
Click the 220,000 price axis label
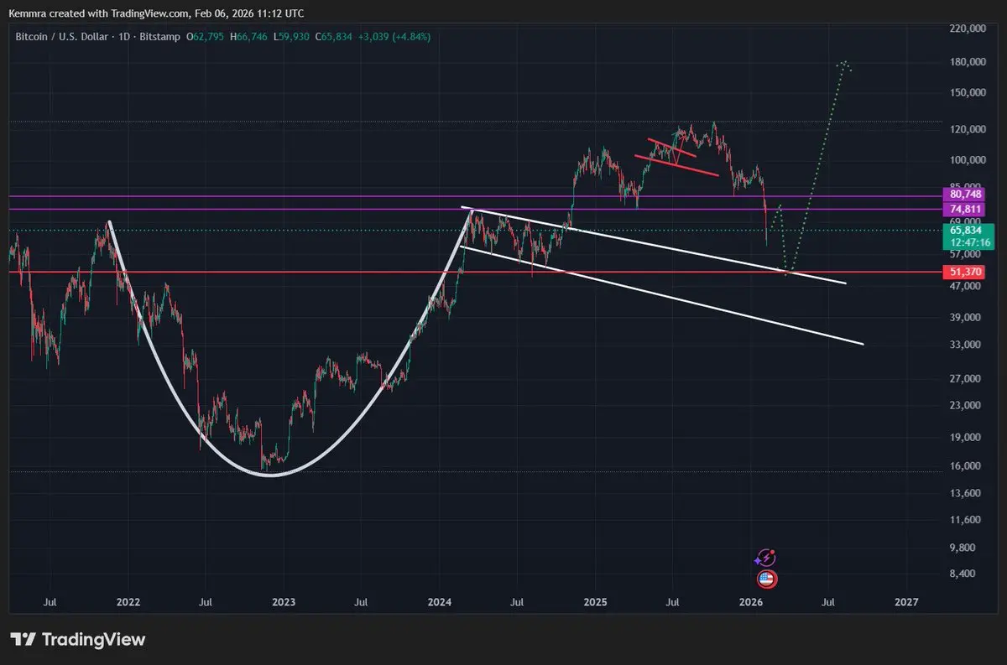coord(968,28)
